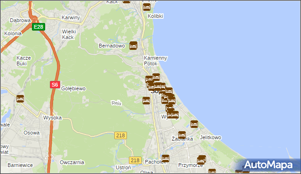Viewport: 301px width, 174px height.
Task: Select the Dąbrowa label
Action: coord(20,20)
